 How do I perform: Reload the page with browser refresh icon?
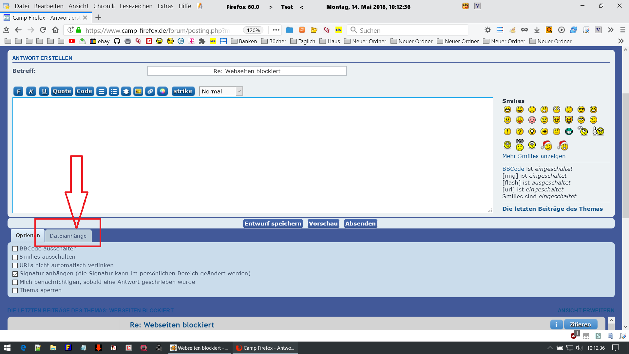tap(43, 30)
